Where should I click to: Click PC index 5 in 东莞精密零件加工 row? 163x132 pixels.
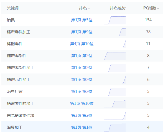pos(148,115)
